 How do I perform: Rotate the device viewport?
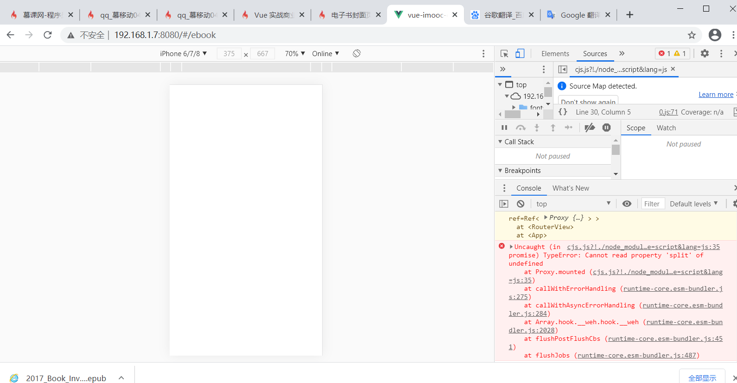tap(356, 53)
